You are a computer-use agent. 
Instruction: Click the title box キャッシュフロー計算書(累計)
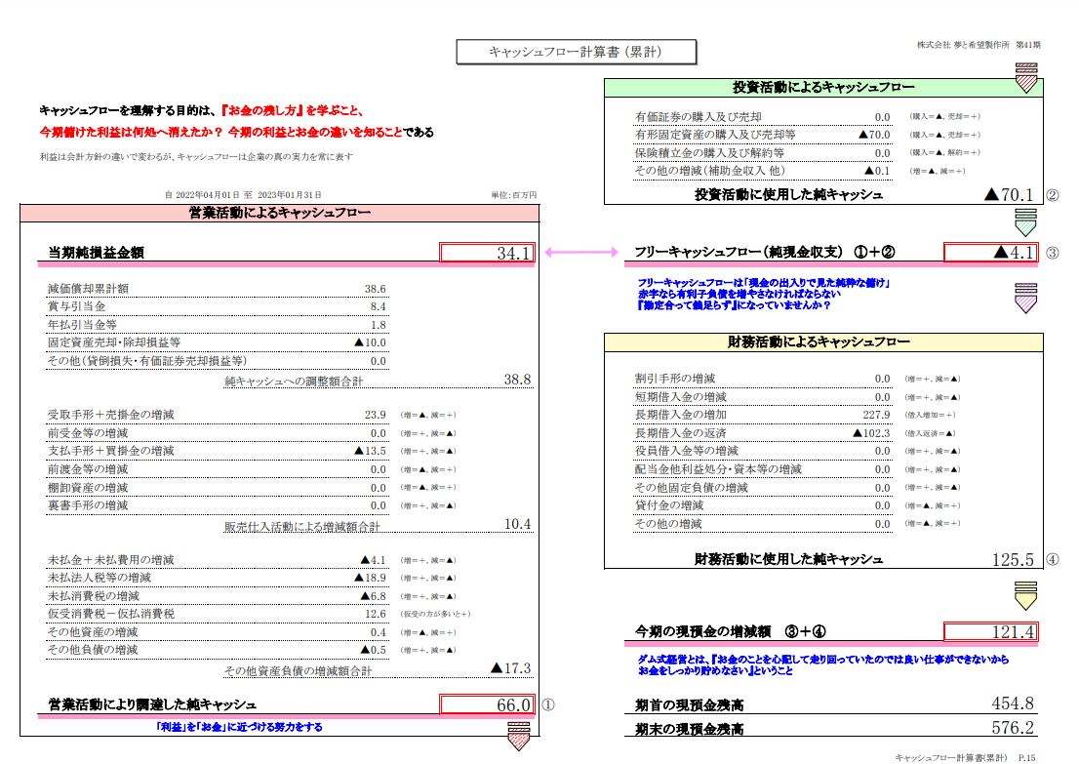tap(576, 52)
